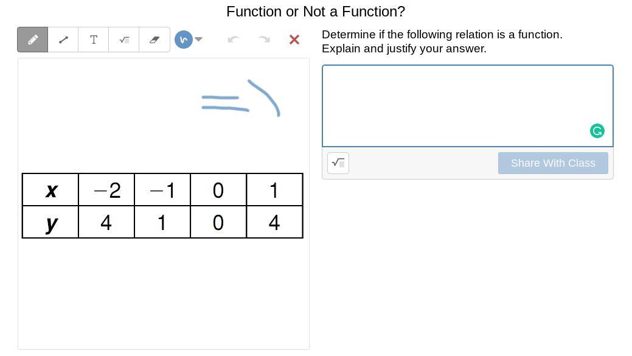
Task: Click the y value 1 table cell
Action: click(x=162, y=222)
